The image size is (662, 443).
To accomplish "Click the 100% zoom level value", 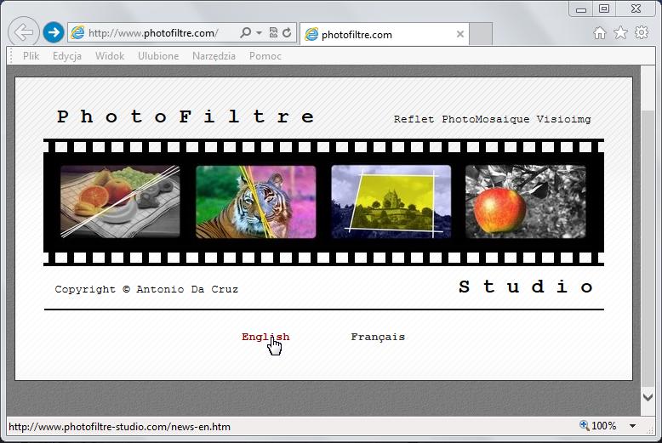I will coord(604,426).
